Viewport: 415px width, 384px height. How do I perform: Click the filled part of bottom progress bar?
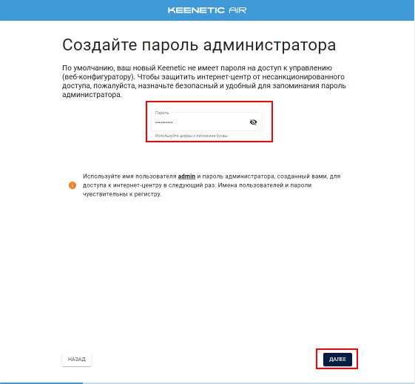41,383
